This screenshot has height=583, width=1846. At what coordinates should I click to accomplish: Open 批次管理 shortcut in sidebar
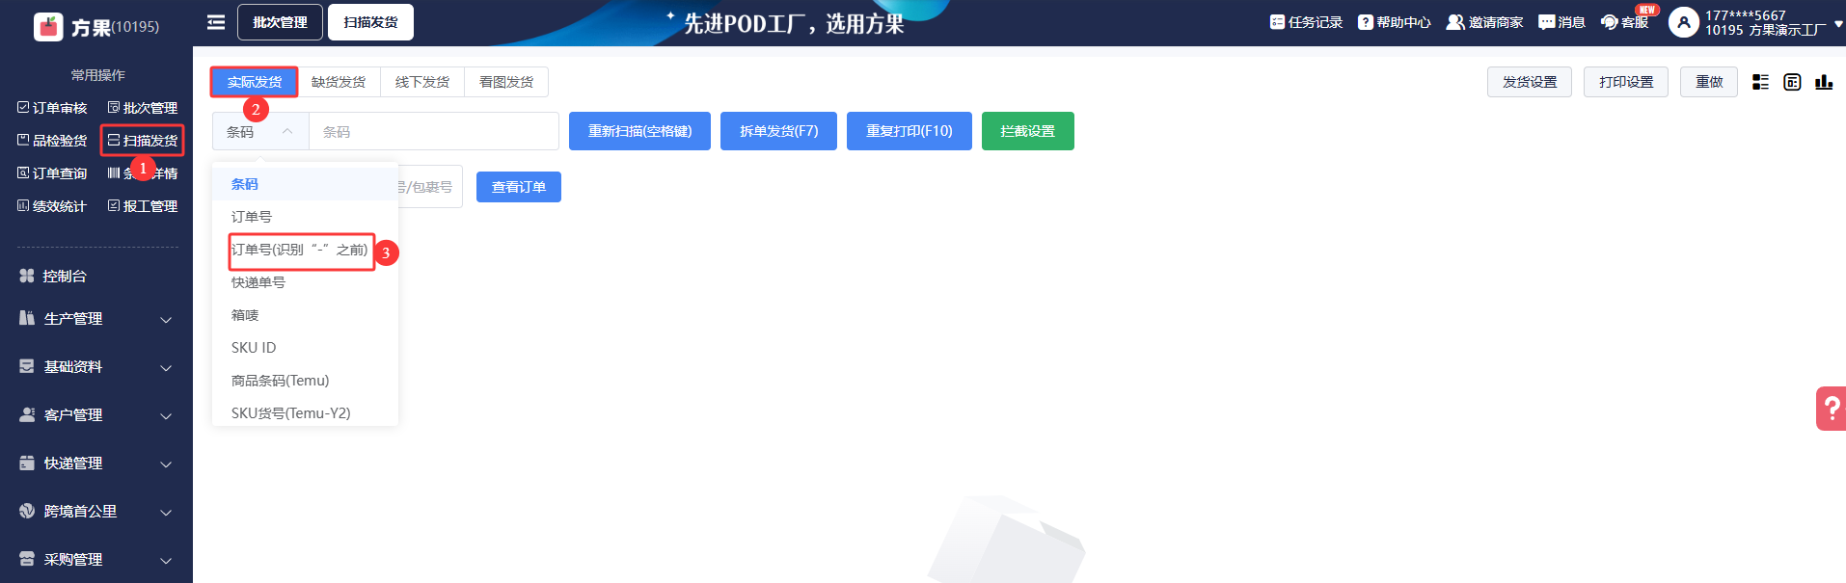[x=143, y=108]
